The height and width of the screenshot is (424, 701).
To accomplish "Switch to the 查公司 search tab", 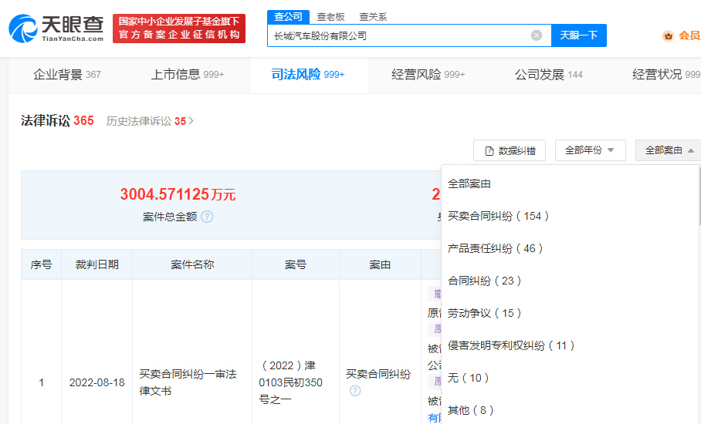I will 288,17.
